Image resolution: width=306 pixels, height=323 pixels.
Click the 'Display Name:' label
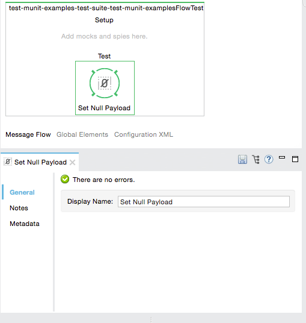point(90,201)
